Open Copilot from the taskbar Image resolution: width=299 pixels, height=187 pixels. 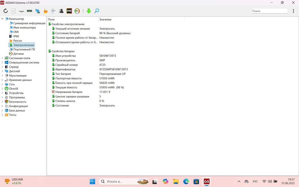(165, 182)
